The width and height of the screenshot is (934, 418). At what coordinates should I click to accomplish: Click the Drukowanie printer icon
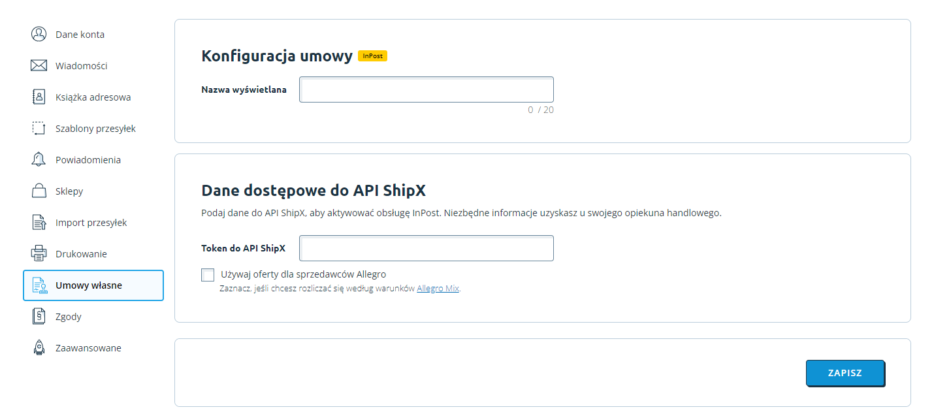39,253
